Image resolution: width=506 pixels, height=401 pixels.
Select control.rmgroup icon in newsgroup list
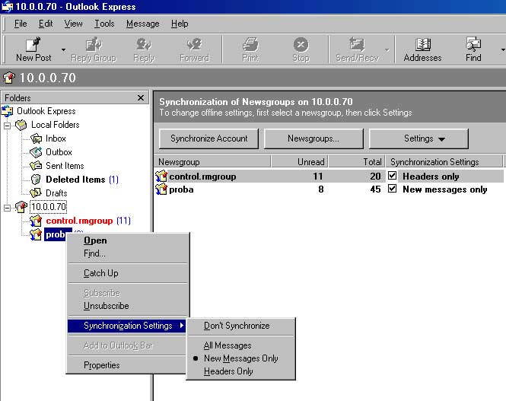click(x=161, y=176)
